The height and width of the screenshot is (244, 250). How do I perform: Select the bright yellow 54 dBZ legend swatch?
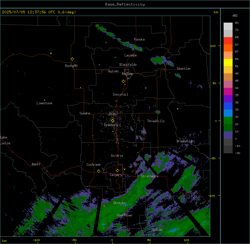click(228, 62)
